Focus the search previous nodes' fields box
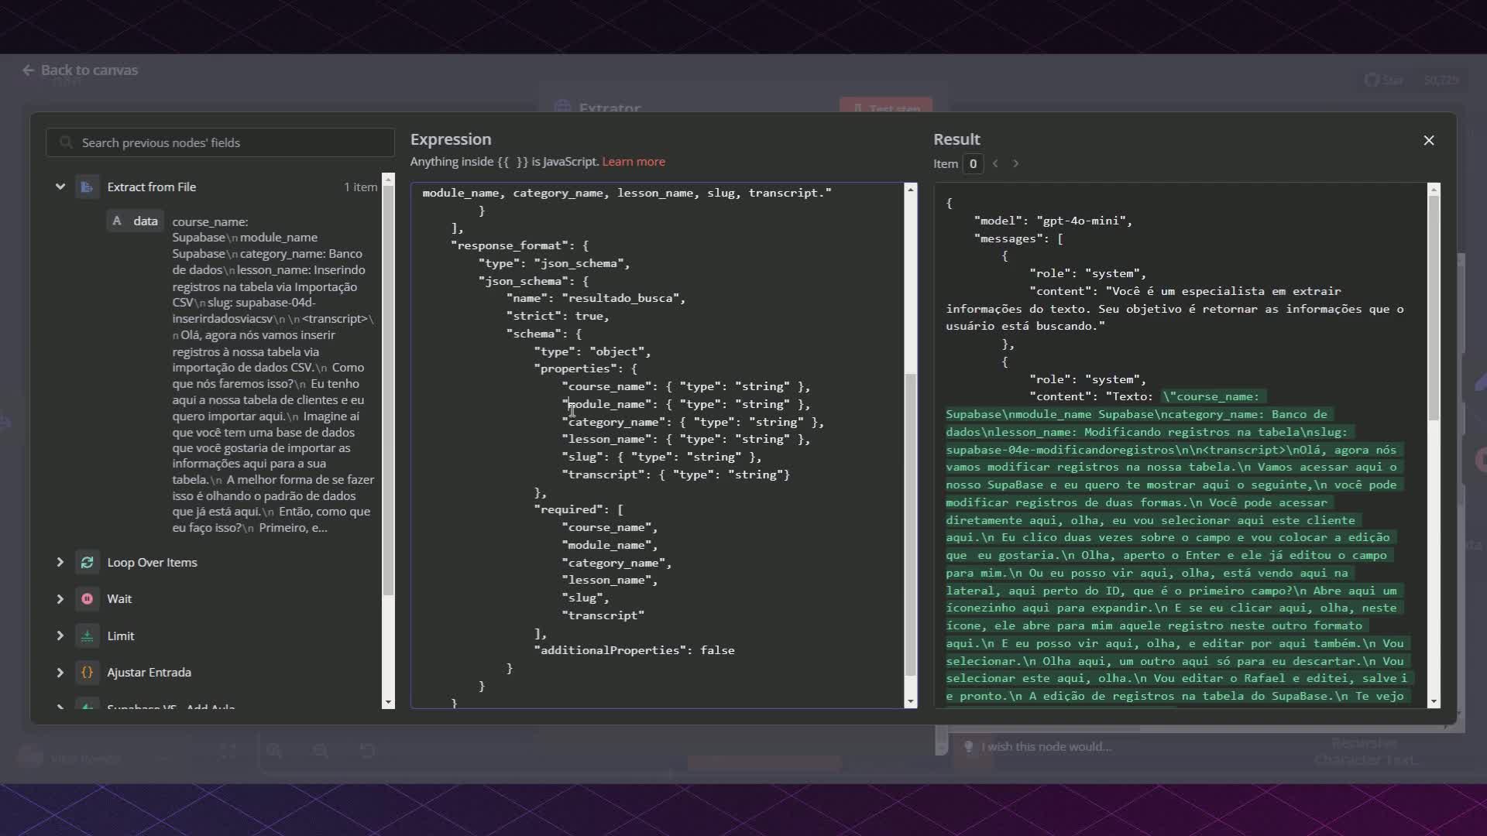 (x=225, y=143)
